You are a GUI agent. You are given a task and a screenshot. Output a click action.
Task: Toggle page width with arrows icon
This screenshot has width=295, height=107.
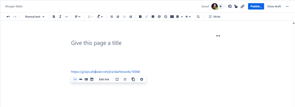pos(218,36)
